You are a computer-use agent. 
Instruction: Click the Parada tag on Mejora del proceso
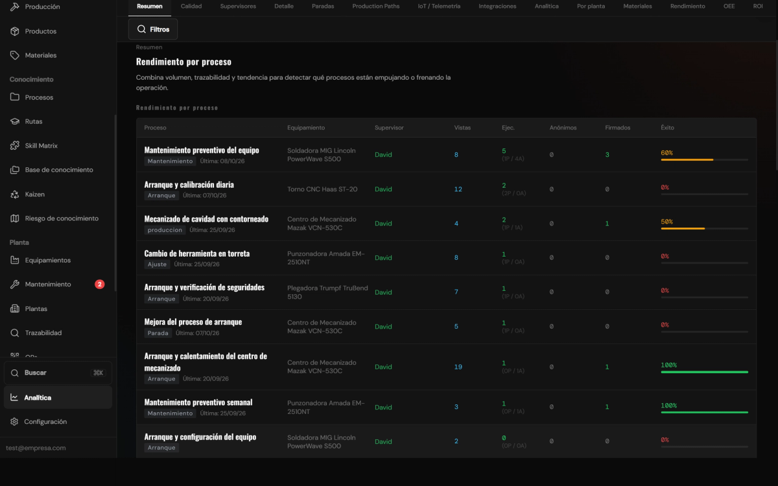point(158,333)
